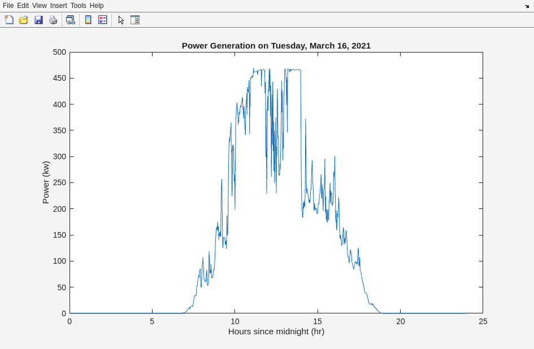Viewport: 534px width, 349px height.
Task: Open the Tools menu
Action: click(x=79, y=6)
